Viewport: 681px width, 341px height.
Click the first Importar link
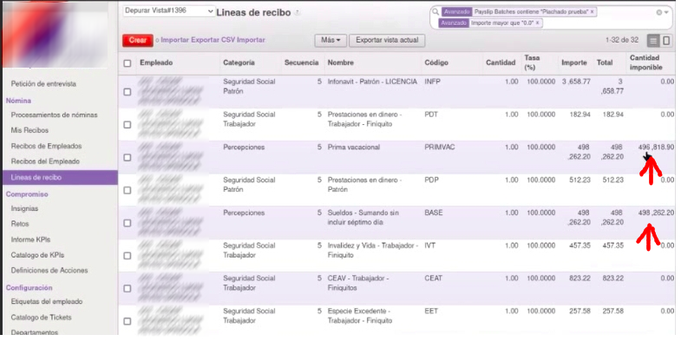point(174,40)
